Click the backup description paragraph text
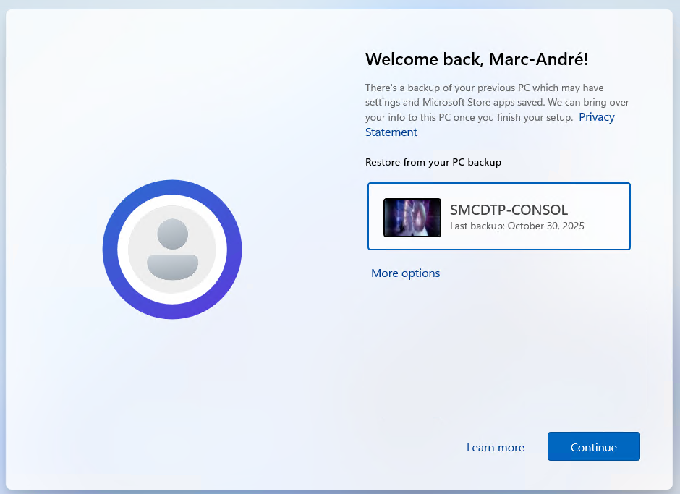This screenshot has width=680, height=494. coord(496,102)
